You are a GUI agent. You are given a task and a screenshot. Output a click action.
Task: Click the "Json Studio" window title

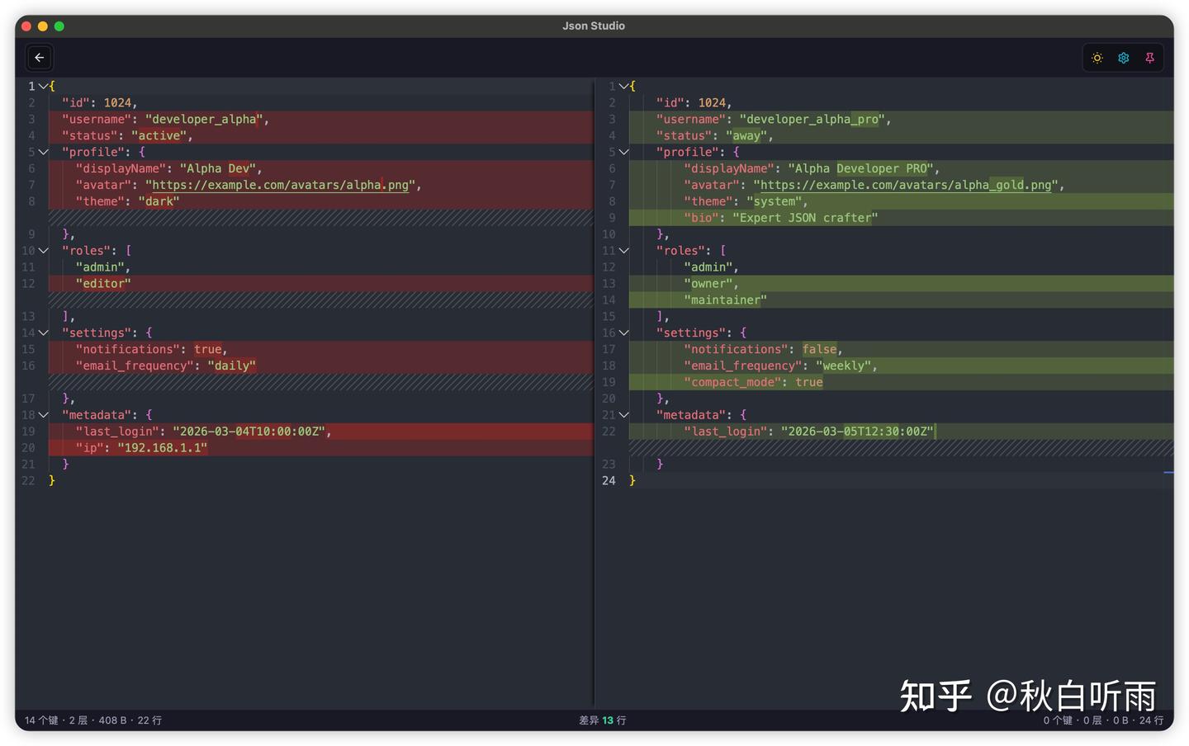[x=594, y=26]
